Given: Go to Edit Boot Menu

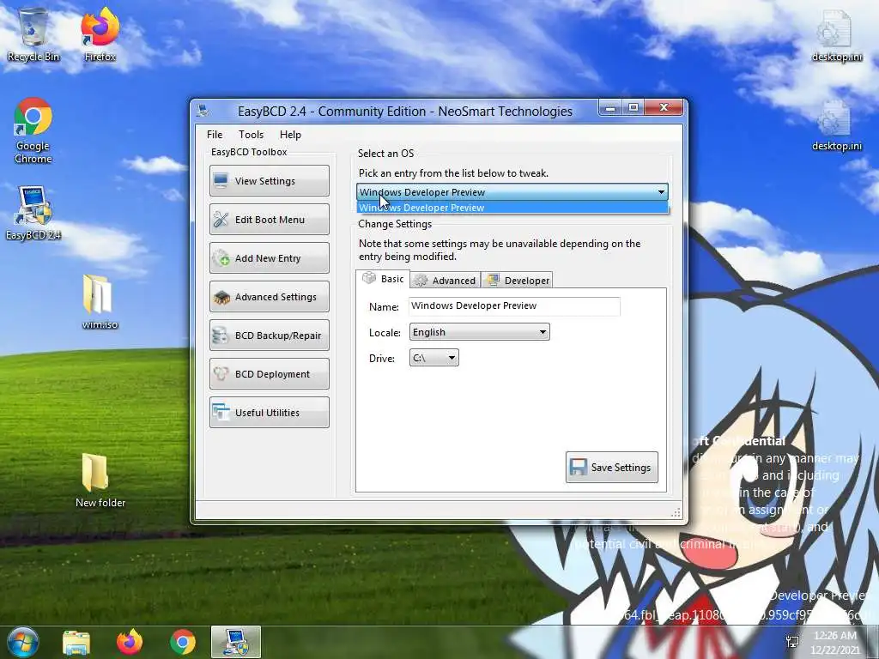Looking at the screenshot, I should point(269,219).
